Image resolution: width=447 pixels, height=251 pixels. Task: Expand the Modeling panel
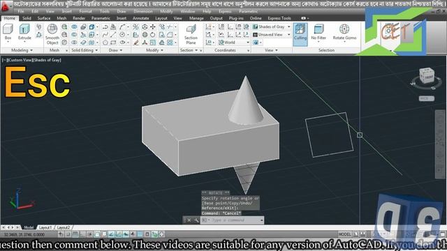pos(22,50)
